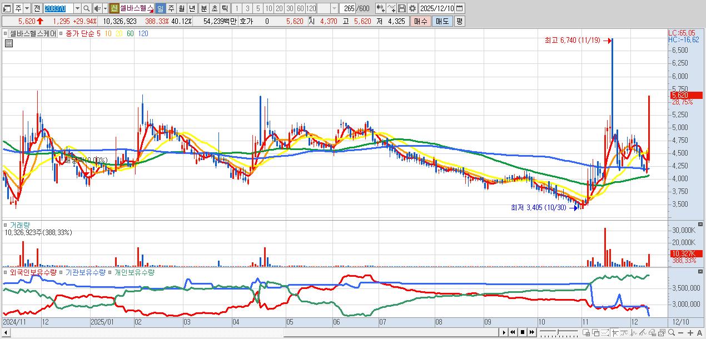
Task: Click the moving average 20 legend label
Action: coord(119,33)
